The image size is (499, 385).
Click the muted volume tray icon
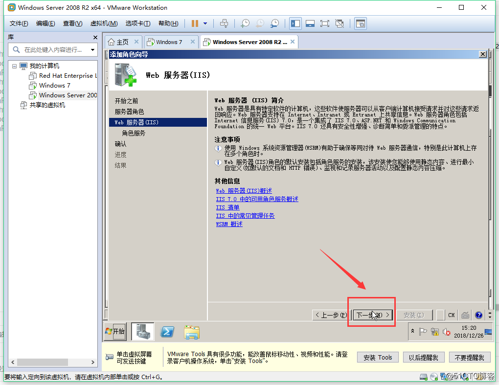[x=447, y=332]
